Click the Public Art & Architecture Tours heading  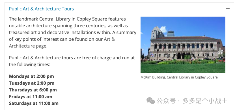click(x=41, y=9)
